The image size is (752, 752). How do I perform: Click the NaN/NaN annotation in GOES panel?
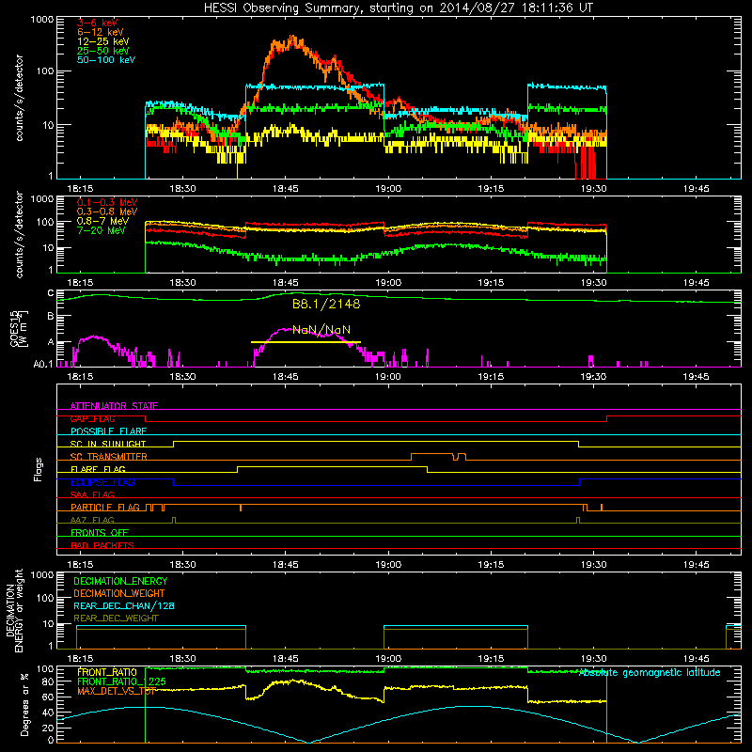321,330
